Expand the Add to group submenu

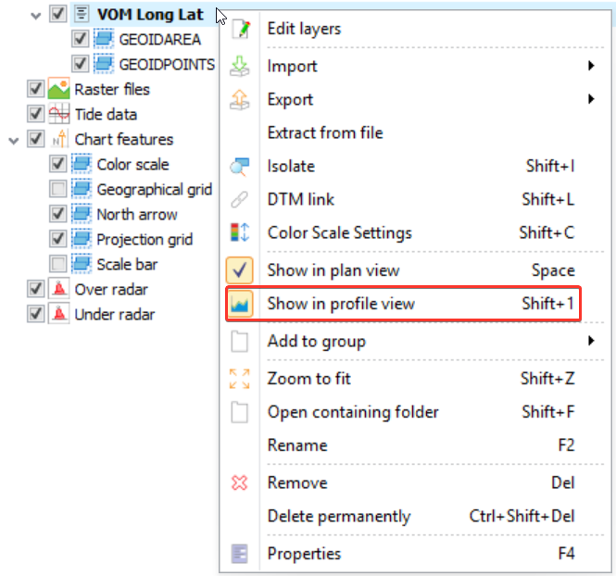tap(590, 342)
